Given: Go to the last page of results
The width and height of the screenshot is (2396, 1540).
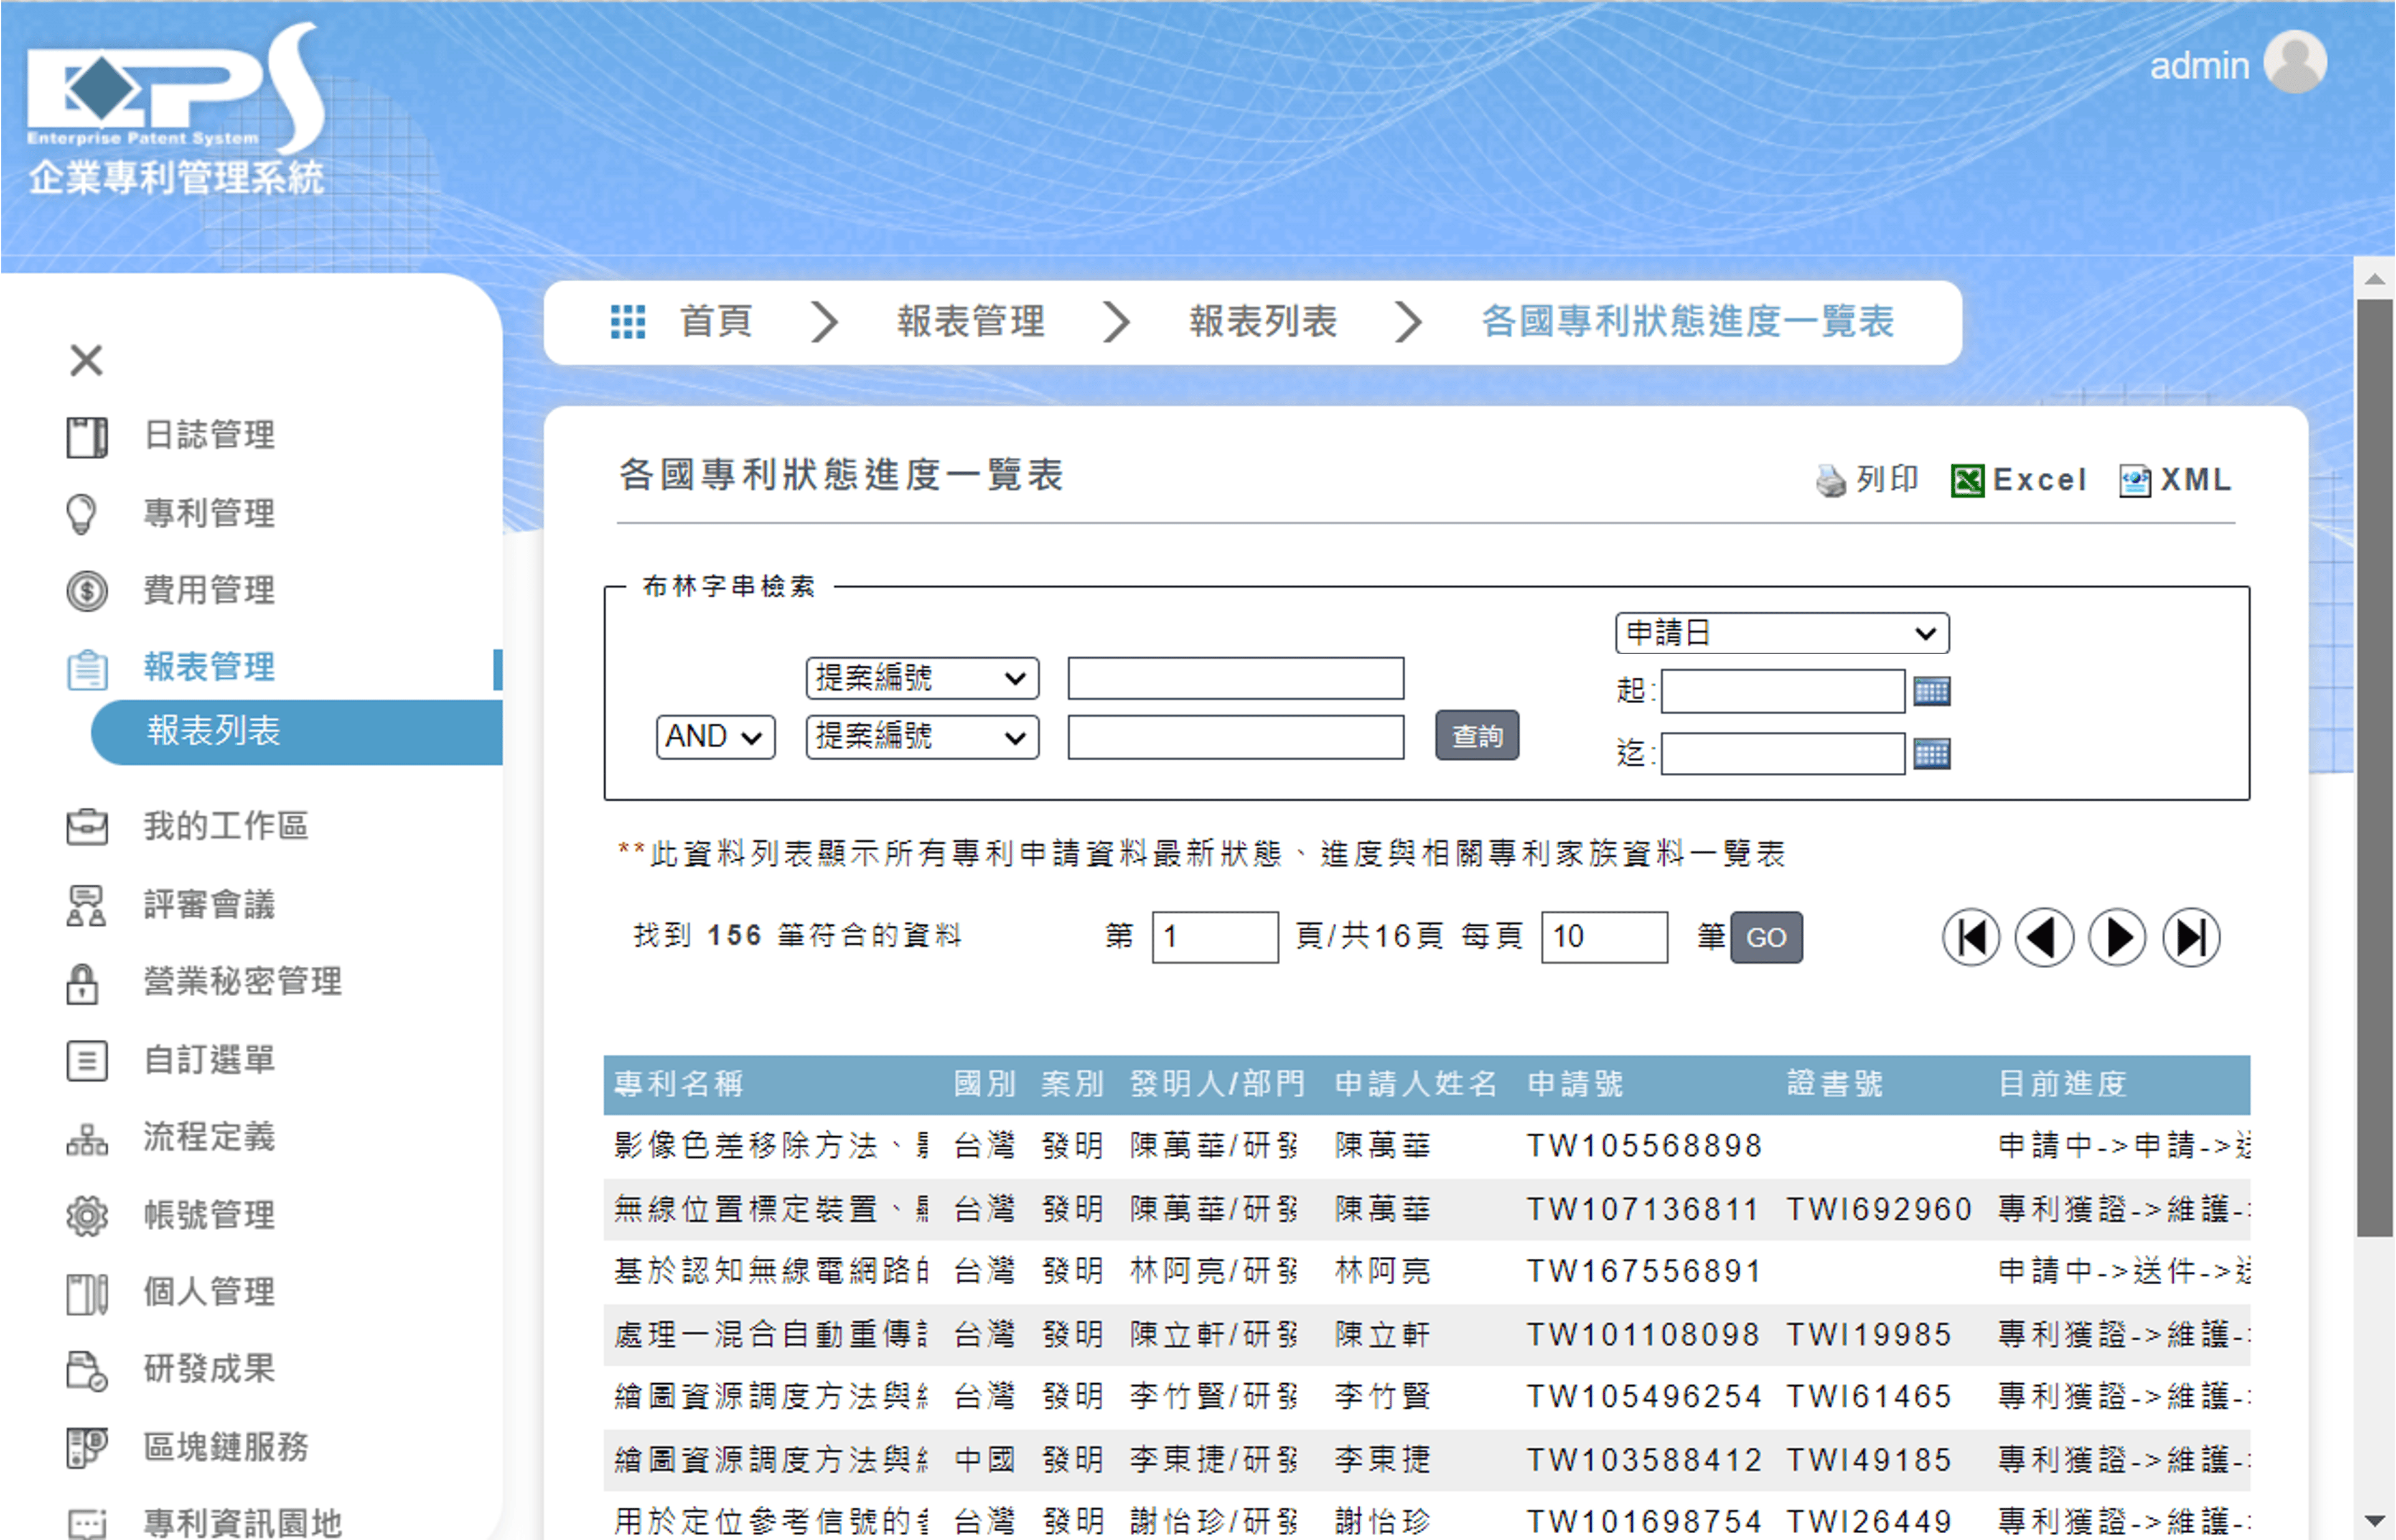Looking at the screenshot, I should click(2190, 938).
